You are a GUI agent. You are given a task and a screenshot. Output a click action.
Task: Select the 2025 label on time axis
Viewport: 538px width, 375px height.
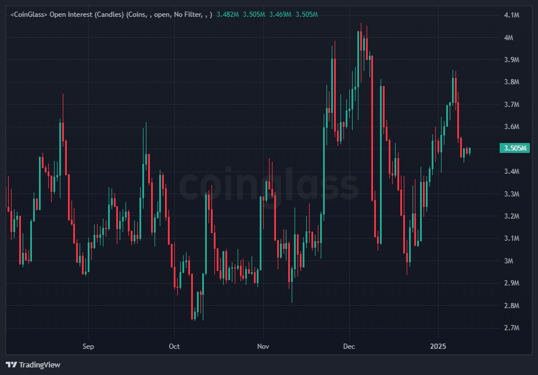(437, 347)
